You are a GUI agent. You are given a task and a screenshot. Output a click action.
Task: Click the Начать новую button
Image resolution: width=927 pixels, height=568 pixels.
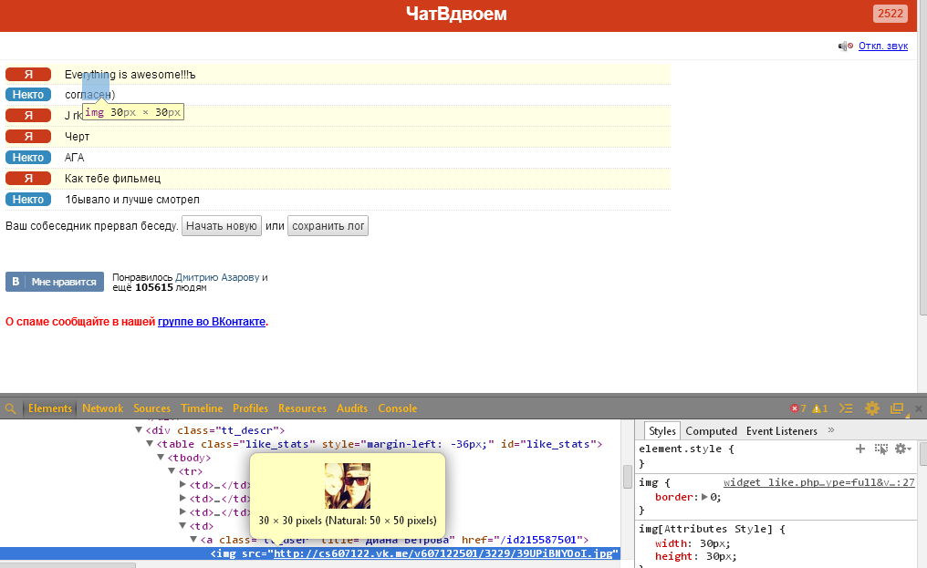(222, 226)
